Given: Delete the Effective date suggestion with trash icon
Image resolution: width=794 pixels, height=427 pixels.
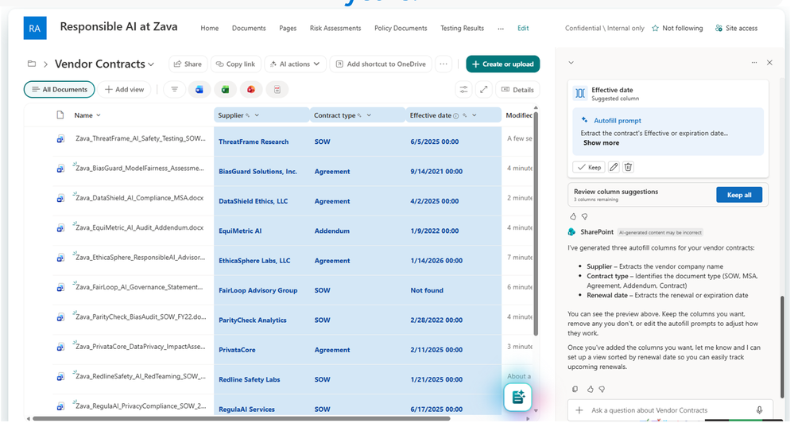Looking at the screenshot, I should 628,167.
